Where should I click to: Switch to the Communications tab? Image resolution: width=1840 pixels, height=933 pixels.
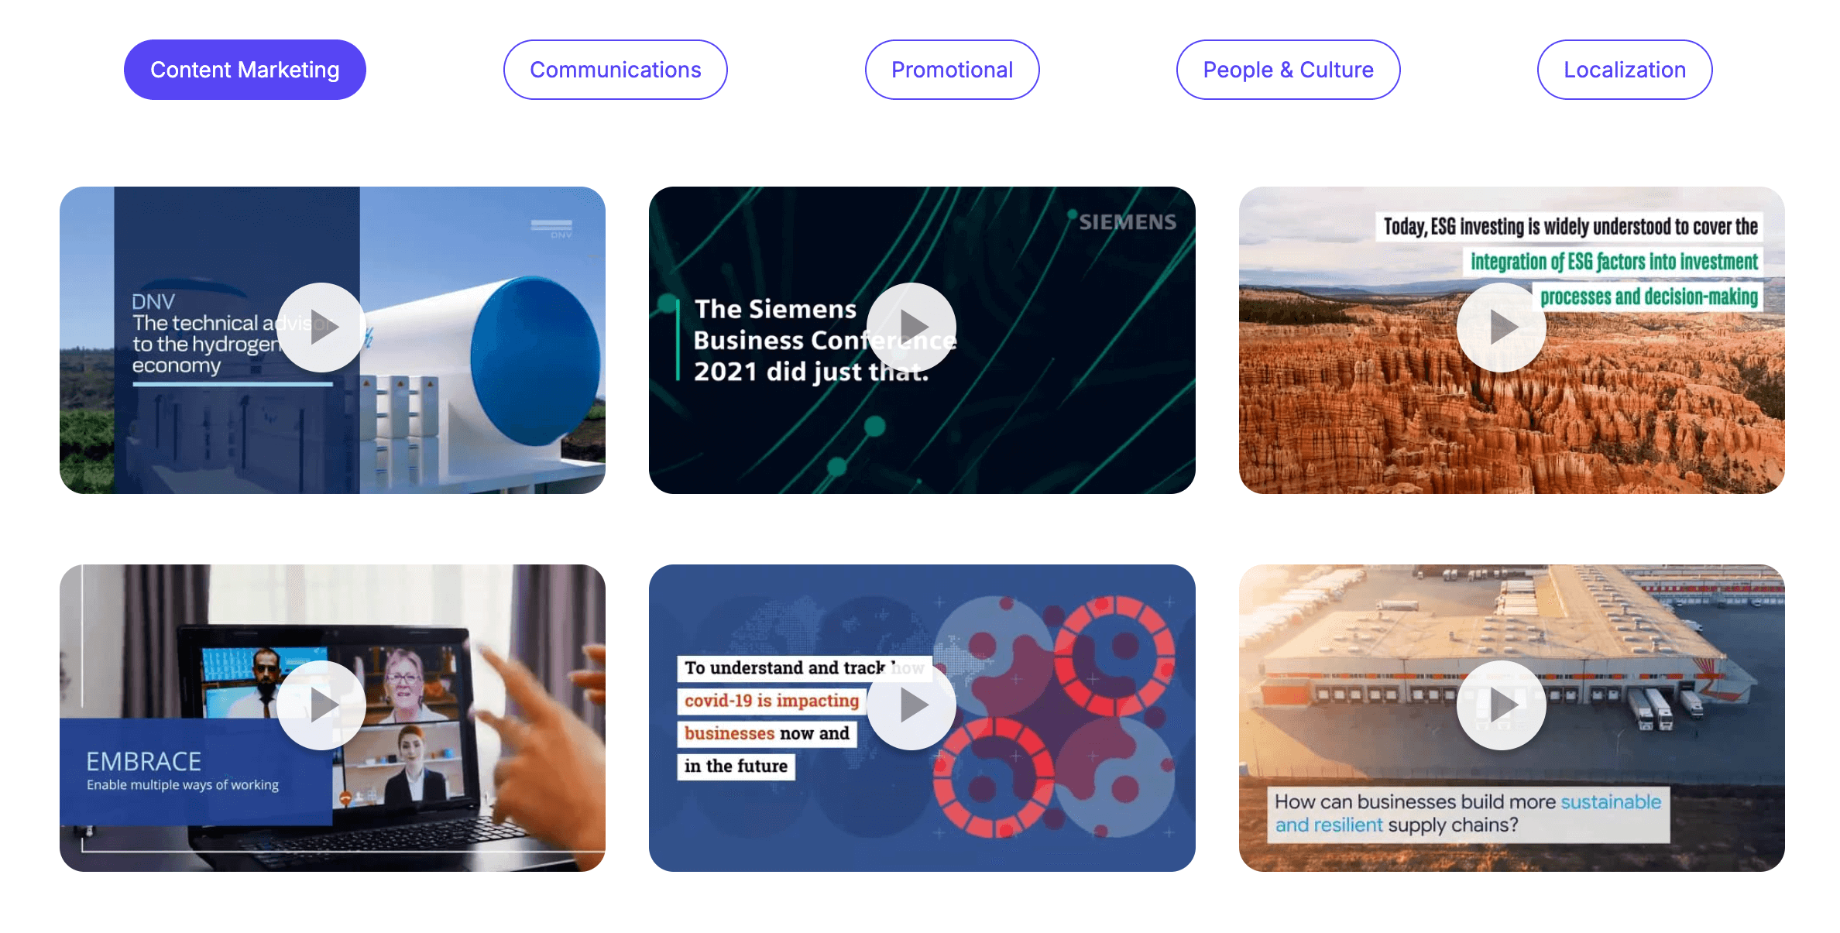(616, 70)
